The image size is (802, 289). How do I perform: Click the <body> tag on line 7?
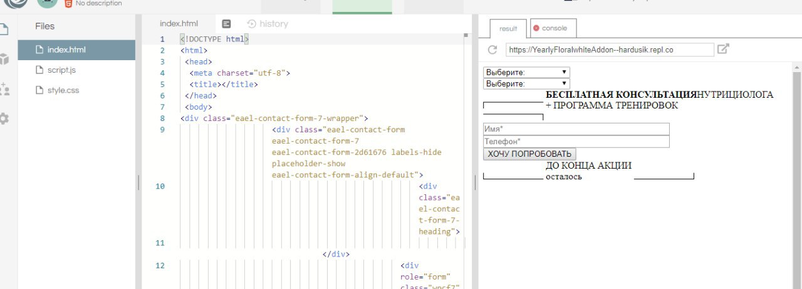[199, 107]
